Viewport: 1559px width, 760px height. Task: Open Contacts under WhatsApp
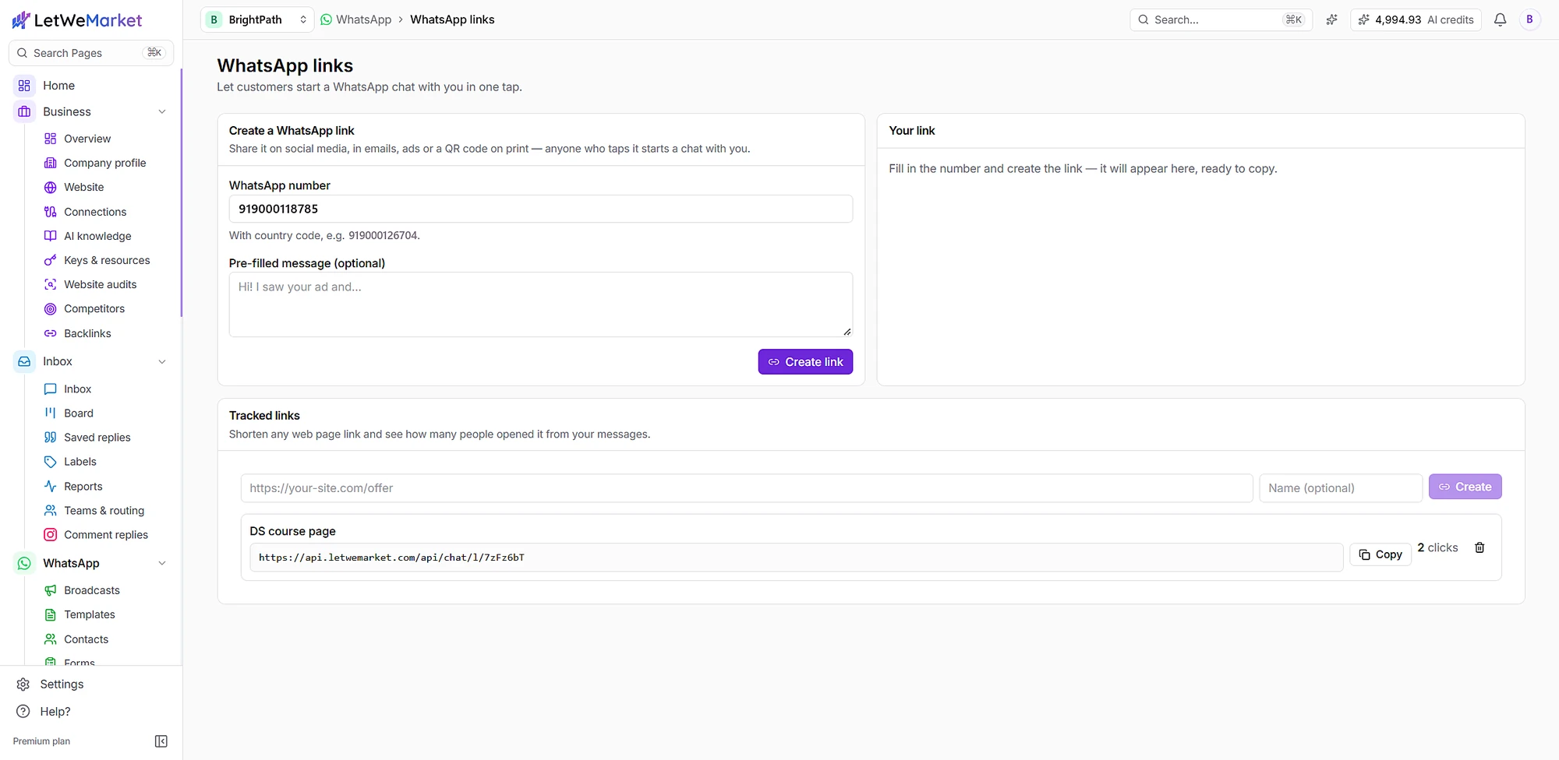tap(86, 639)
